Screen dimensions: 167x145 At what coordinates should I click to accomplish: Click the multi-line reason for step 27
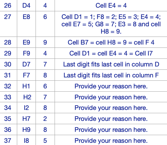pyautogui.click(x=111, y=24)
